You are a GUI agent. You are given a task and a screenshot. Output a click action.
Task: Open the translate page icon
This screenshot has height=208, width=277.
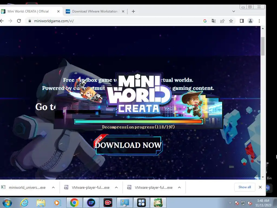coord(214,21)
